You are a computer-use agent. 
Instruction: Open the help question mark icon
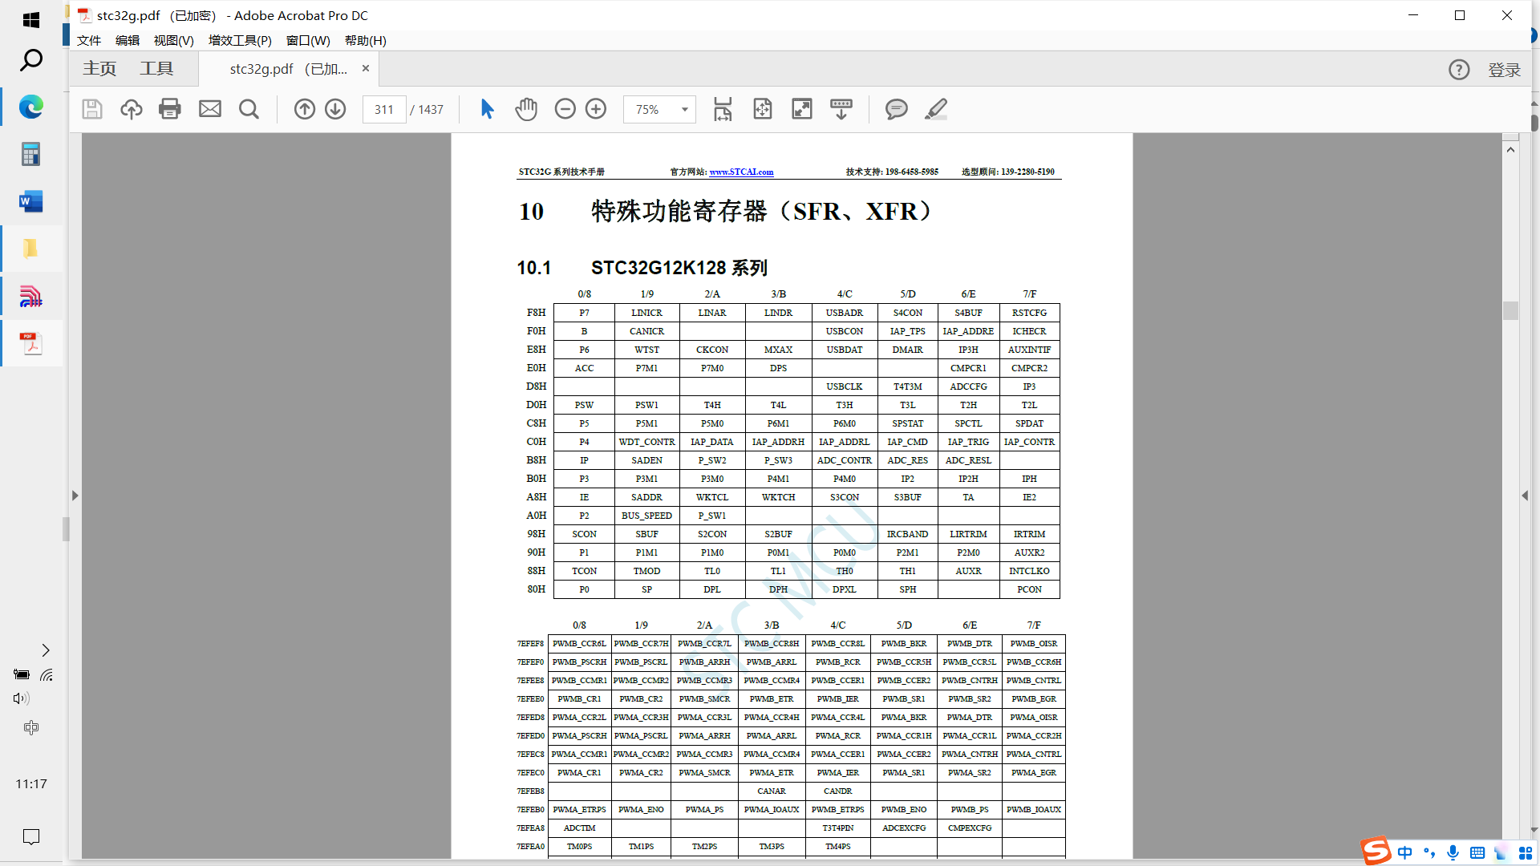(x=1459, y=70)
